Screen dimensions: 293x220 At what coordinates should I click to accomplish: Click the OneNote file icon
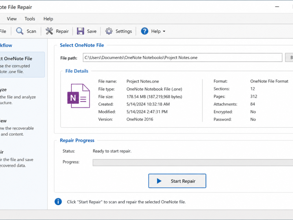pyautogui.click(x=78, y=96)
